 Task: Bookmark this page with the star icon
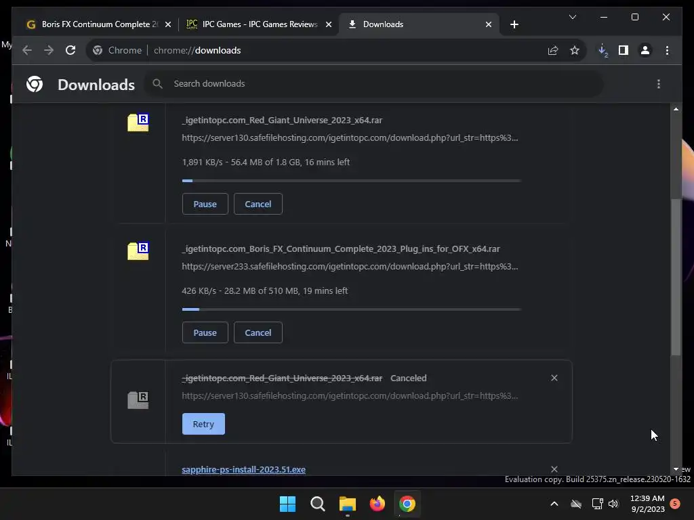click(x=575, y=50)
